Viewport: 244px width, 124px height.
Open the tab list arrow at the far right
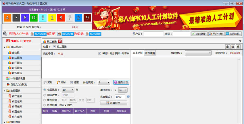[240, 41]
